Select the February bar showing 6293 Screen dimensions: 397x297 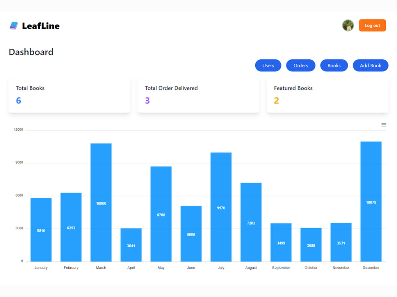tap(71, 227)
